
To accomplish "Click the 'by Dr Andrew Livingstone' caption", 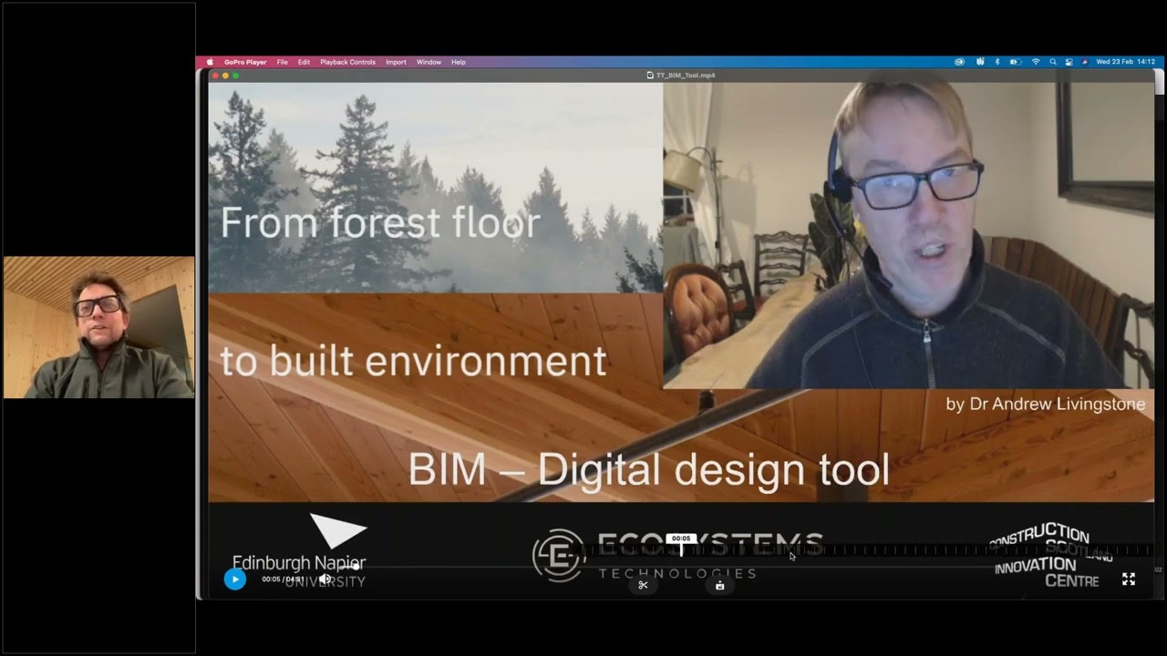I will coord(1045,404).
